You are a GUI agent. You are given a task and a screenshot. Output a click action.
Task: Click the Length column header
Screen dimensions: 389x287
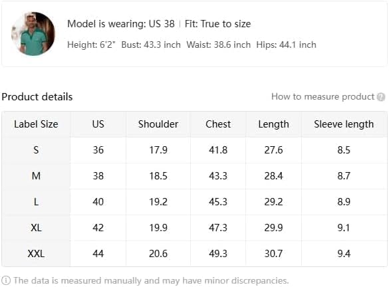pos(274,124)
